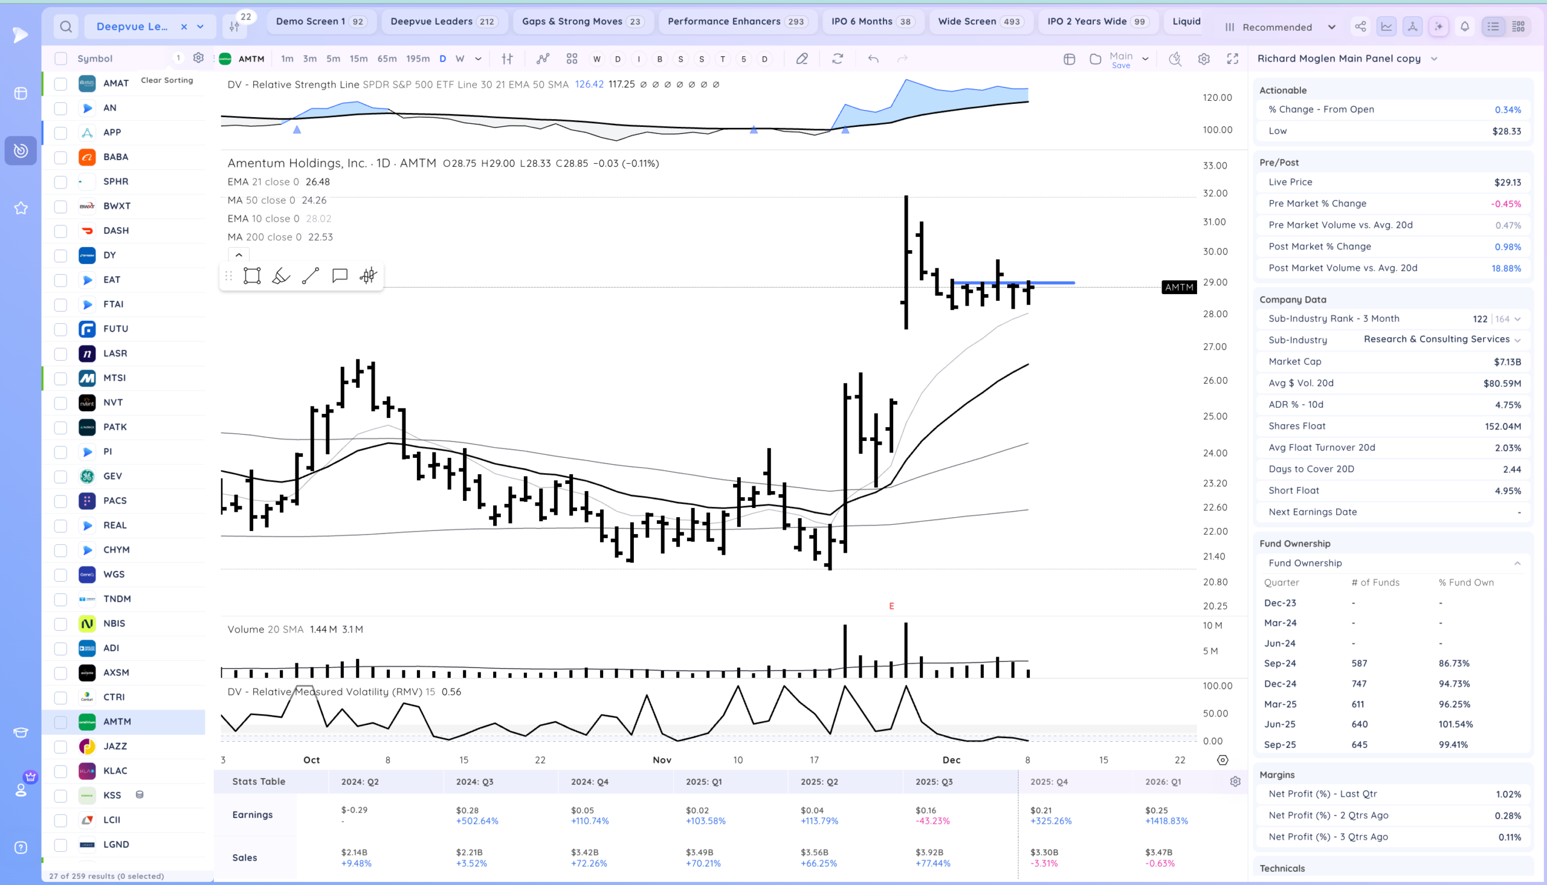Open the search magnifier icon

(x=66, y=26)
